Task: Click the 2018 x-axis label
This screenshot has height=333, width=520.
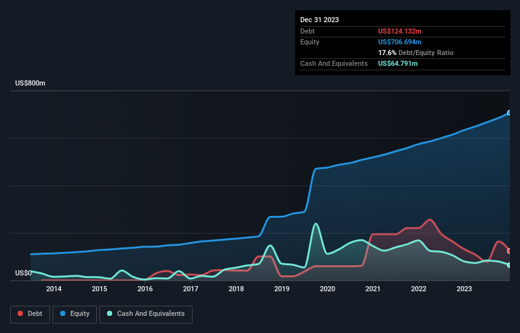Action: (x=236, y=289)
